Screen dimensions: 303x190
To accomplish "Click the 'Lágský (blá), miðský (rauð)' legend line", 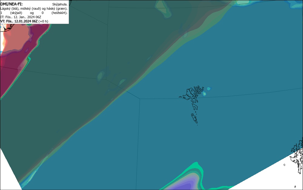I will click(34, 8).
